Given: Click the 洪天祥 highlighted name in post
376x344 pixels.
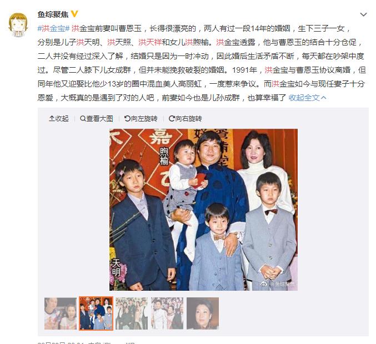Looking at the screenshot, I should [150, 42].
